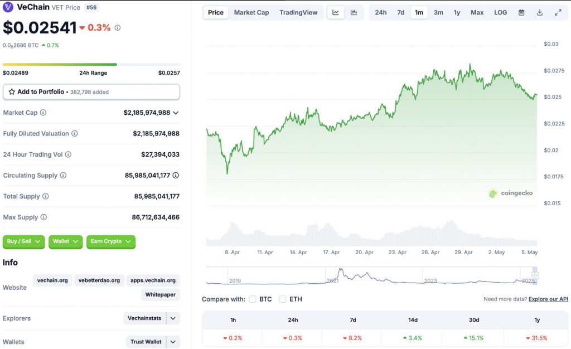Open the apps.vechain.org link

[x=153, y=280]
